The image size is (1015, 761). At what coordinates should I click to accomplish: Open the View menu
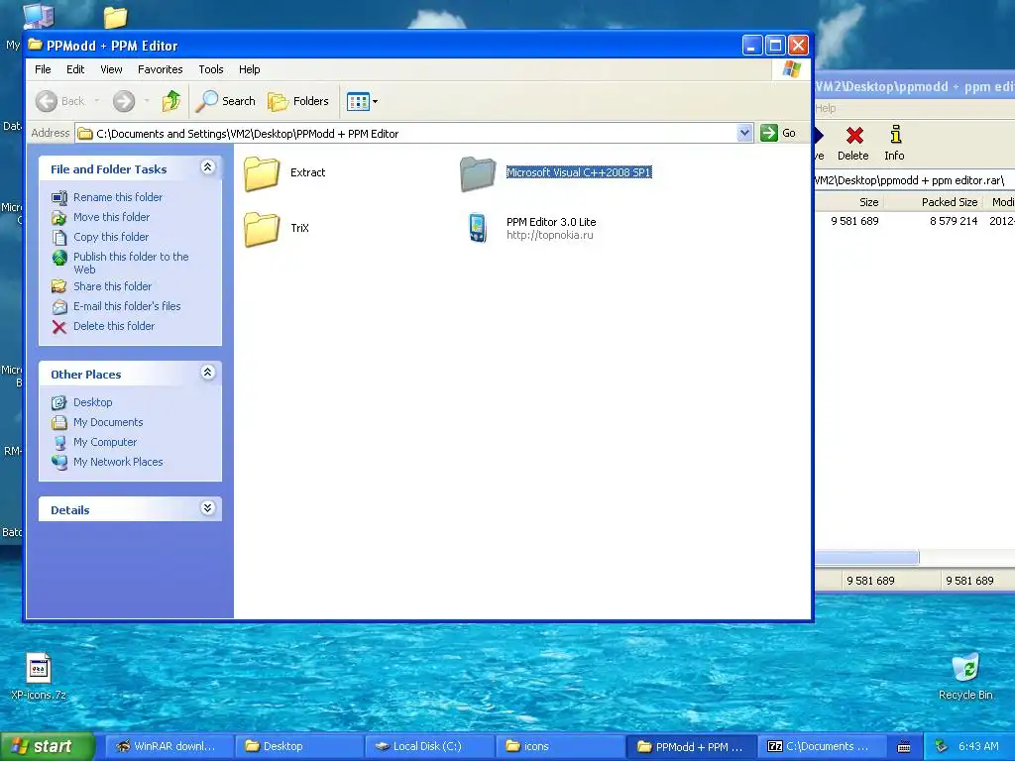click(x=111, y=69)
